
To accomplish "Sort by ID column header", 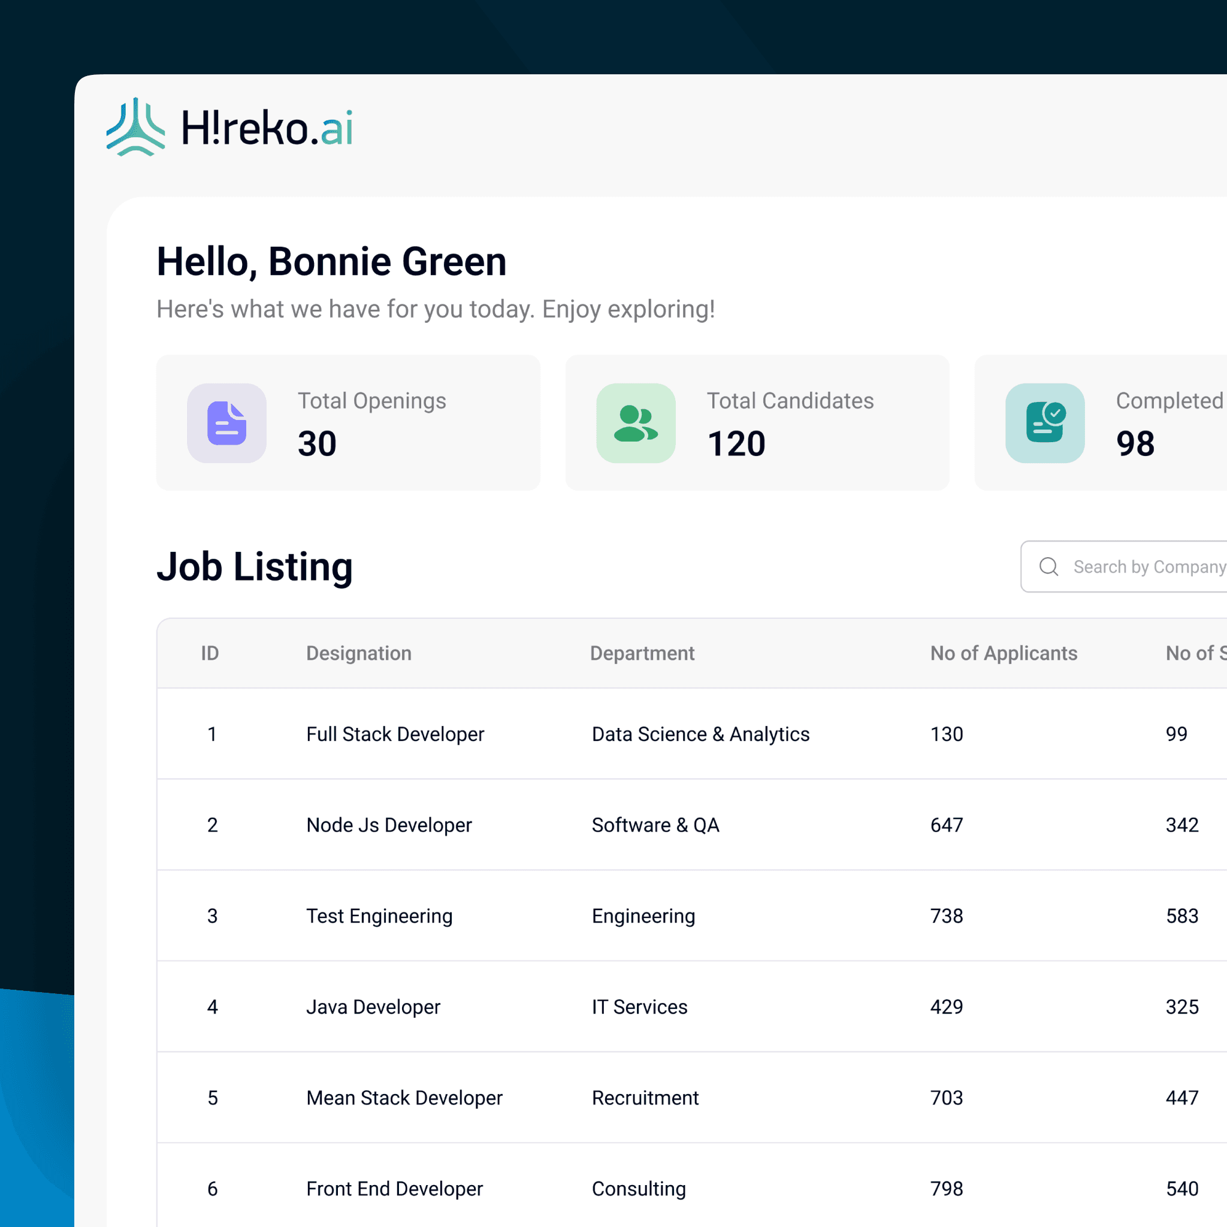I will click(x=210, y=653).
